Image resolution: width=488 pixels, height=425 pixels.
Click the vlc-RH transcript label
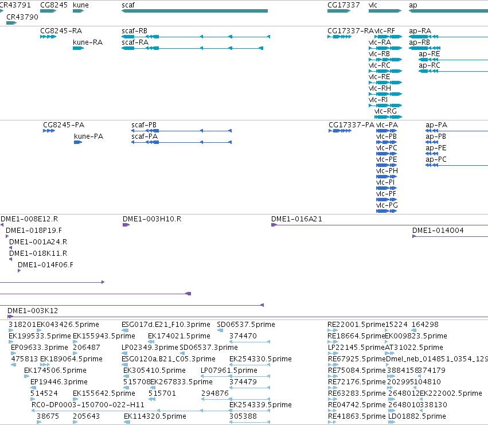[380, 88]
